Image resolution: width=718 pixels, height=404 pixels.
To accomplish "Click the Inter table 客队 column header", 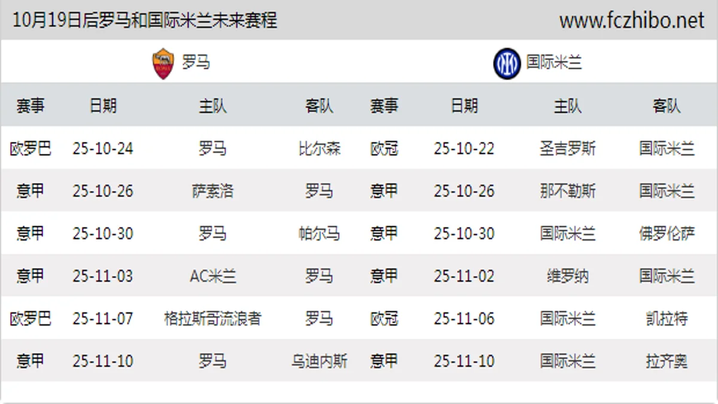I will tap(667, 106).
